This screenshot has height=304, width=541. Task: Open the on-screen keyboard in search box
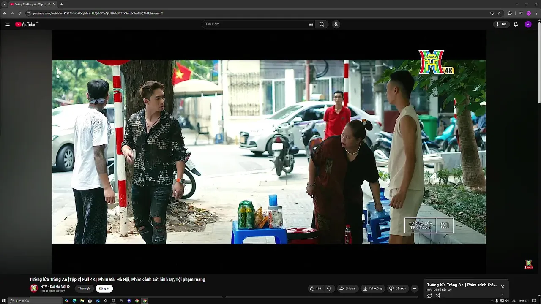[x=311, y=24]
